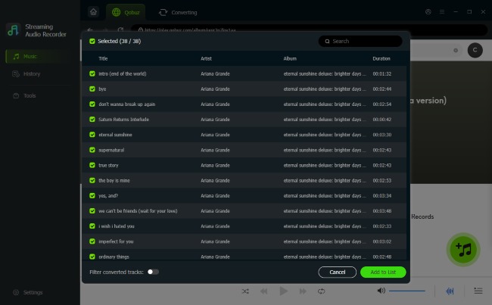
Task: Open the user account icon
Action: click(428, 11)
